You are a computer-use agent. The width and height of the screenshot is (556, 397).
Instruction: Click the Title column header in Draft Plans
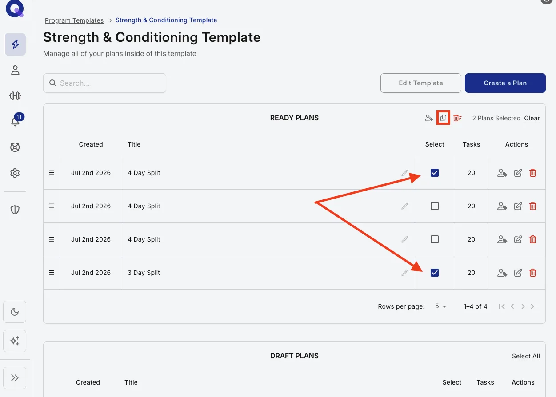click(131, 382)
